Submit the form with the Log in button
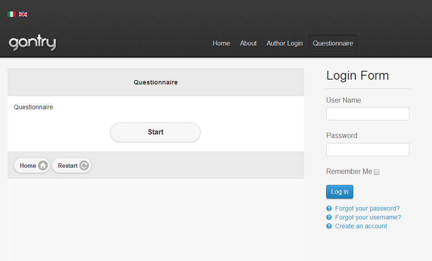Image resolution: width=432 pixels, height=261 pixels. click(339, 192)
